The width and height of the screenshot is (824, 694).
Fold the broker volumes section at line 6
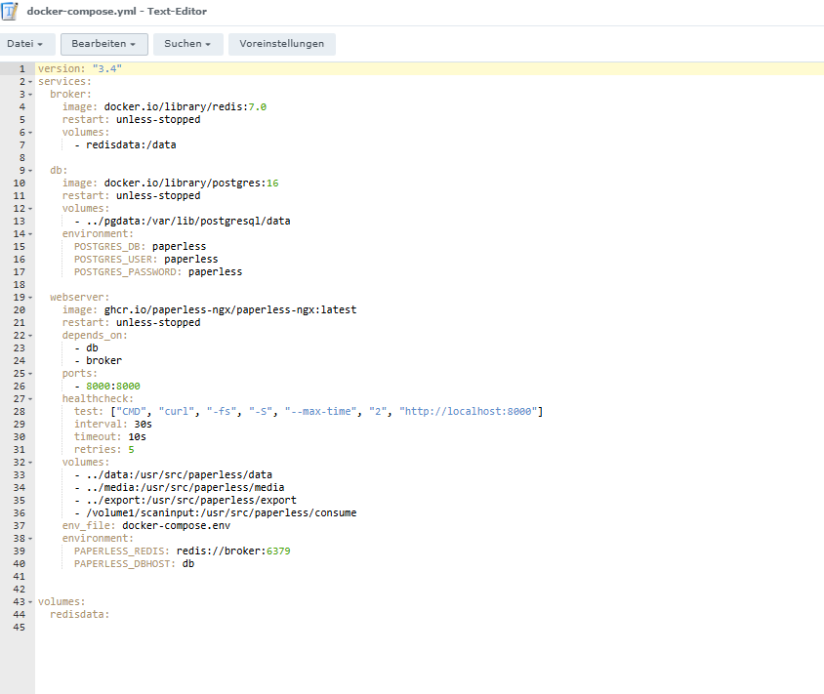tap(30, 133)
